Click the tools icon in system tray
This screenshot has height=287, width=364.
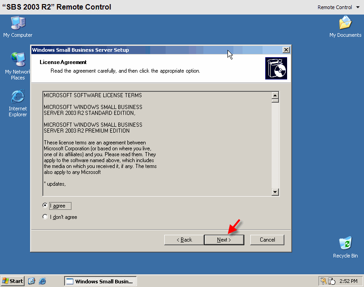[x=324, y=281]
